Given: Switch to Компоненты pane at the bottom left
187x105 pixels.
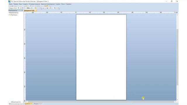Looking at the screenshot, I should click(16, 102).
